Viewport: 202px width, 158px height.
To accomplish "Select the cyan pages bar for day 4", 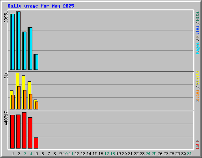I will click(31, 49).
